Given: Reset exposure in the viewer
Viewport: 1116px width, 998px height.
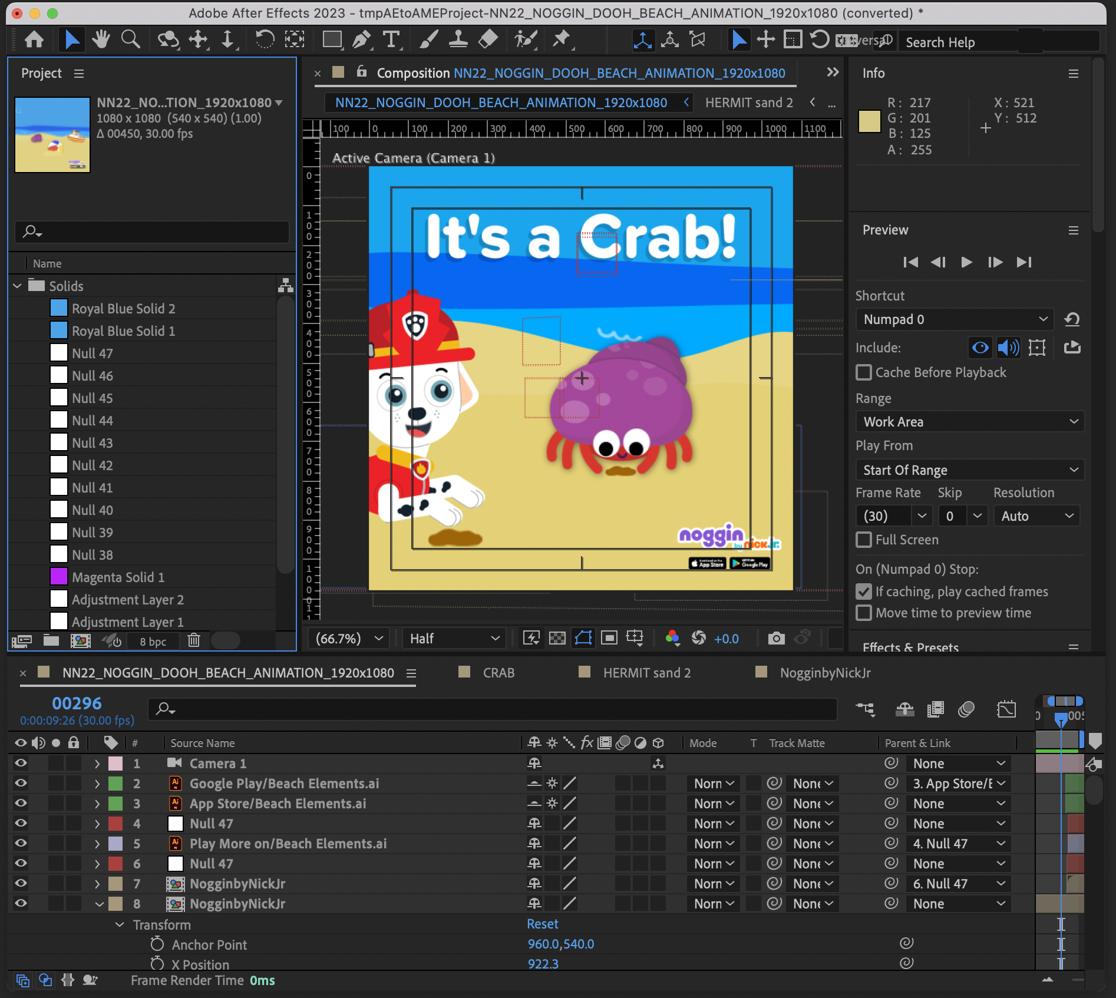Looking at the screenshot, I should click(x=699, y=638).
